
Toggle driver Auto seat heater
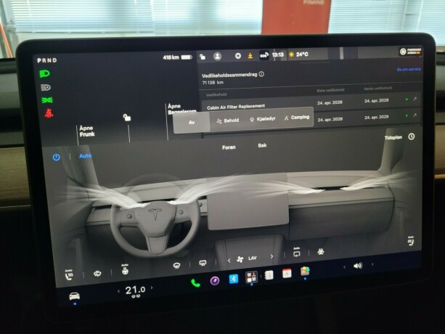[69, 274]
